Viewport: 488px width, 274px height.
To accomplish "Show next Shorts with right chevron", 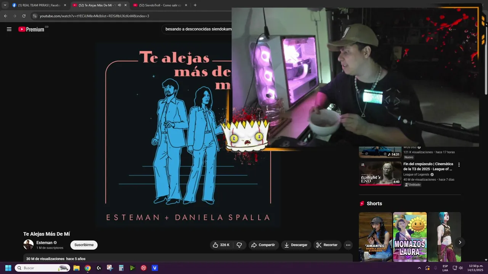I will pyautogui.click(x=460, y=242).
